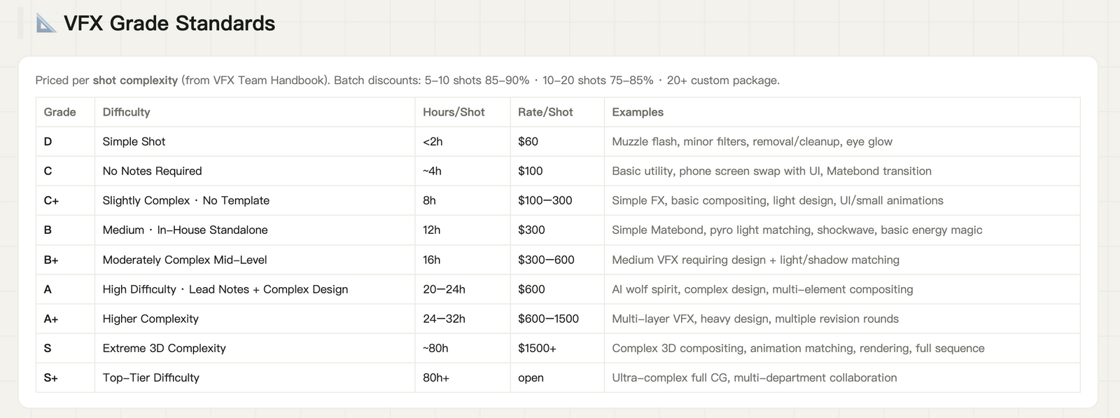Select the '~80h' hours cell
The height and width of the screenshot is (418, 1120).
click(x=463, y=348)
